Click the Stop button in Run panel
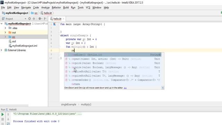 click(2, 119)
